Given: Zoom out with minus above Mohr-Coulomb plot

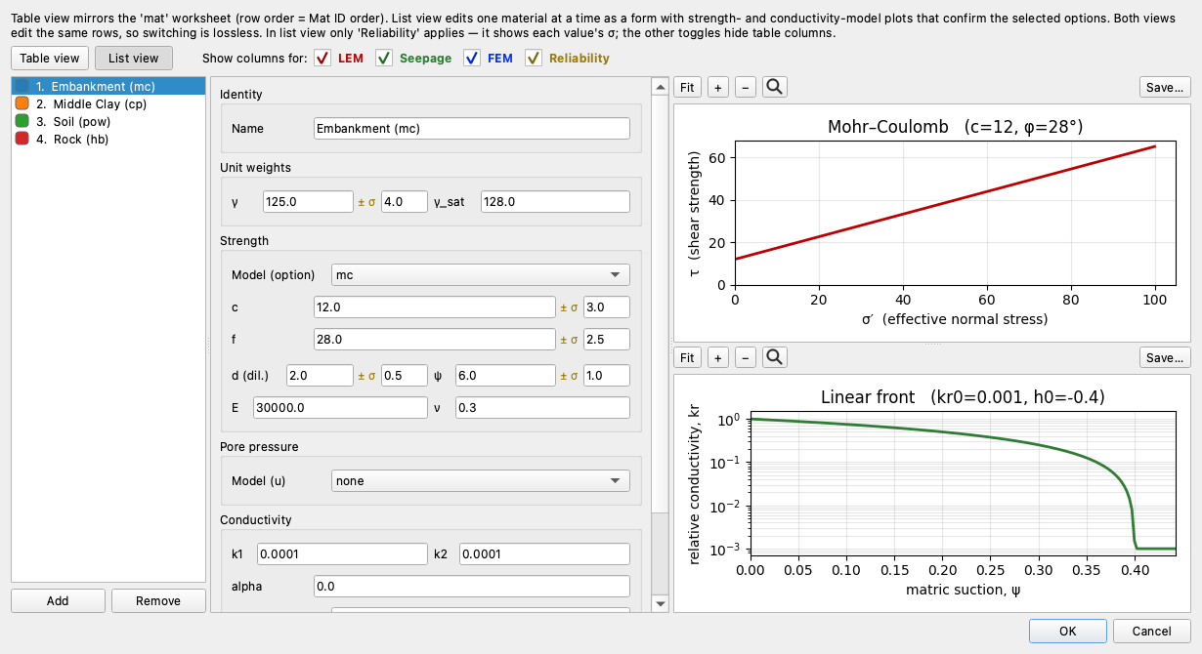Looking at the screenshot, I should coord(745,87).
